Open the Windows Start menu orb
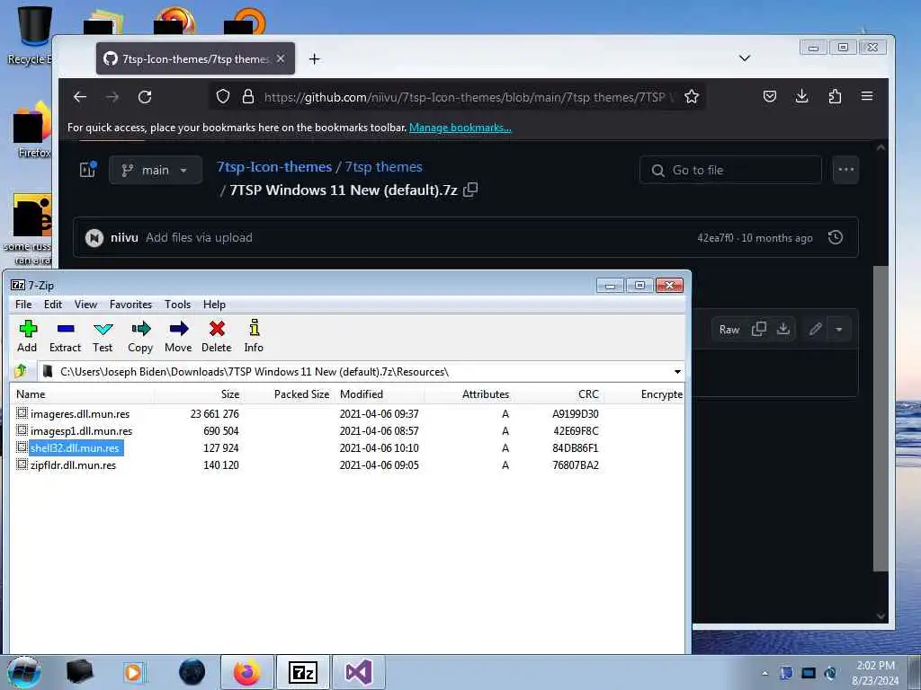This screenshot has height=690, width=921. (x=24, y=672)
